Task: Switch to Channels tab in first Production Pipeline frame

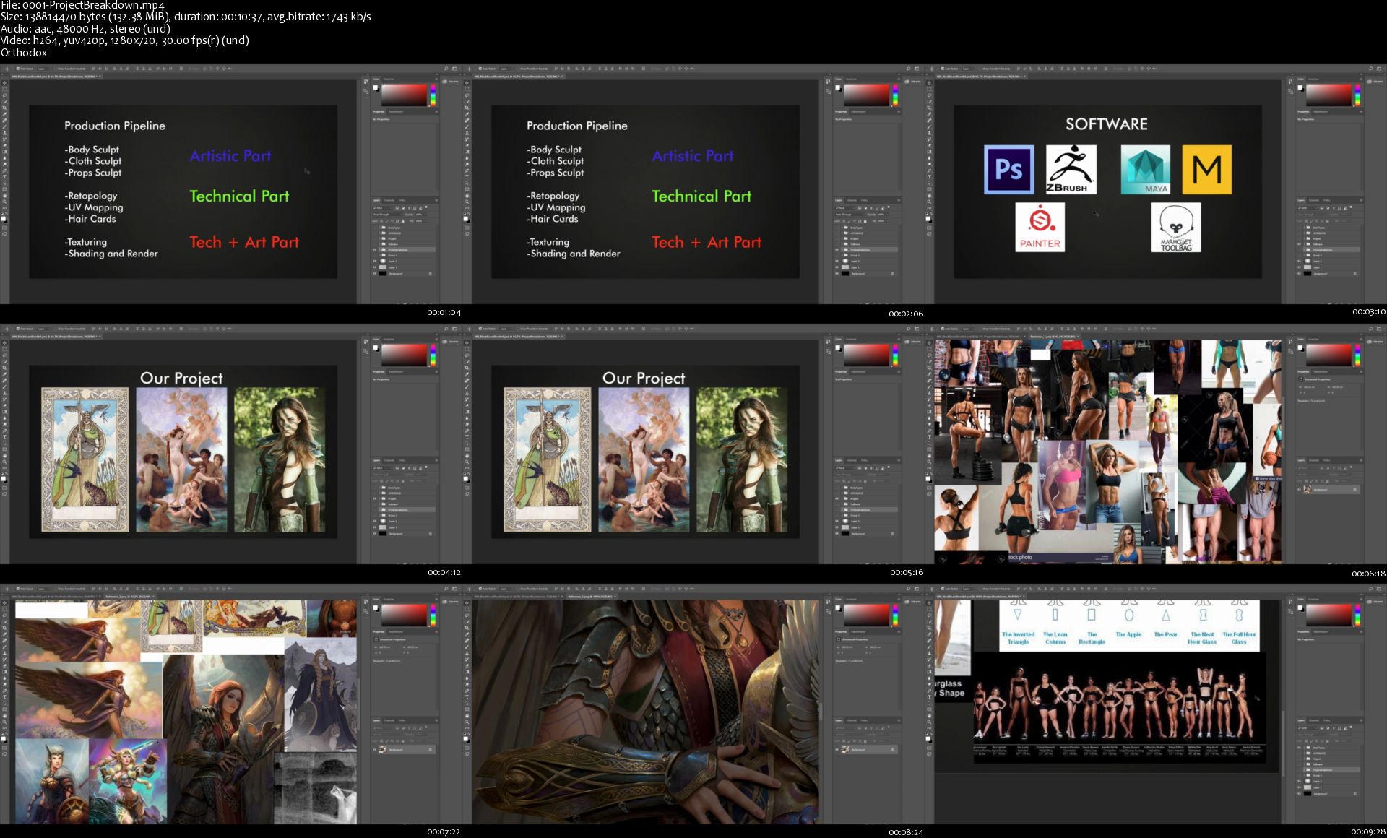Action: tap(389, 200)
